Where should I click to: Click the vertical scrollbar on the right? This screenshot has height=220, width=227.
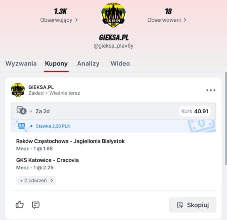tap(226, 118)
